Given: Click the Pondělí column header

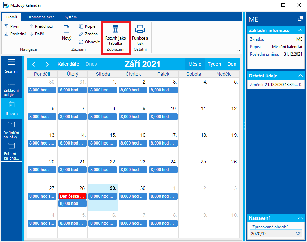Looking at the screenshot, I should coord(42,74).
